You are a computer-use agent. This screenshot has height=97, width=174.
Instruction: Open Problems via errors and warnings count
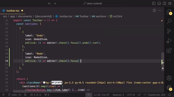pyautogui.click(x=36, y=95)
